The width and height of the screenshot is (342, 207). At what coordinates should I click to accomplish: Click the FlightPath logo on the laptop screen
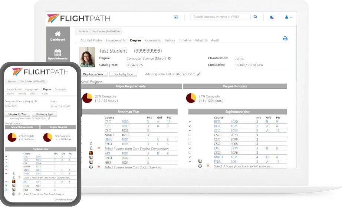[79, 19]
